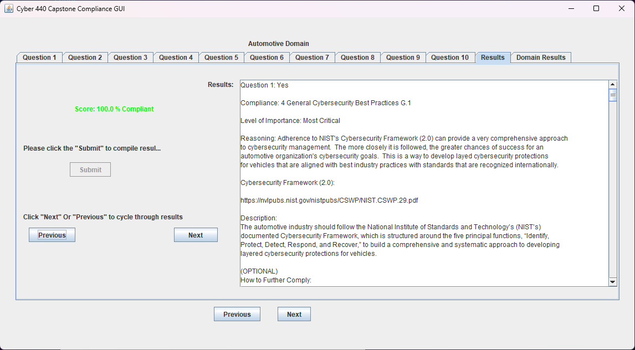The image size is (635, 350).
Task: Click the results scrollbar down arrow
Action: coord(613,282)
